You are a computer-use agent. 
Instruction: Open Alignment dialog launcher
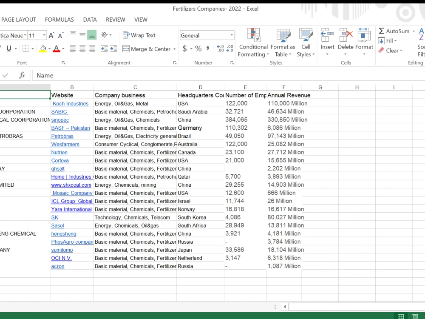(175, 63)
